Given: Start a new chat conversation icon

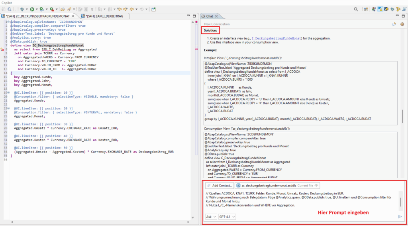Looking at the screenshot, I should click(394, 24).
